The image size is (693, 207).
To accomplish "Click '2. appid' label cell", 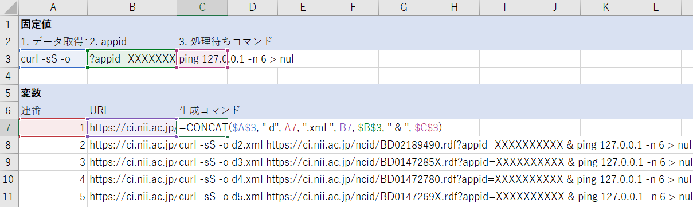I will pos(132,42).
